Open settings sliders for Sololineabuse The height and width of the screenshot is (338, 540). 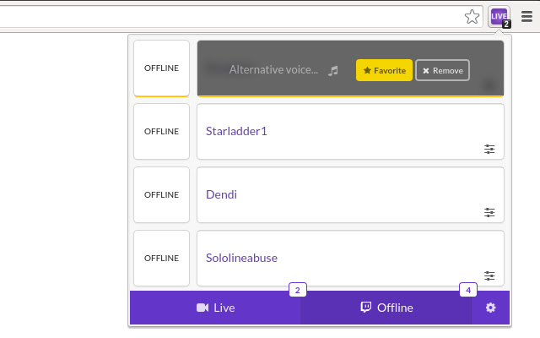[x=489, y=275]
